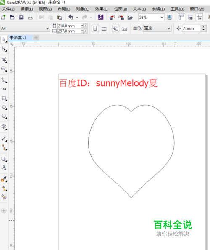Select the Parallel Dimension tool
The image size is (210, 250).
tap(4, 139)
